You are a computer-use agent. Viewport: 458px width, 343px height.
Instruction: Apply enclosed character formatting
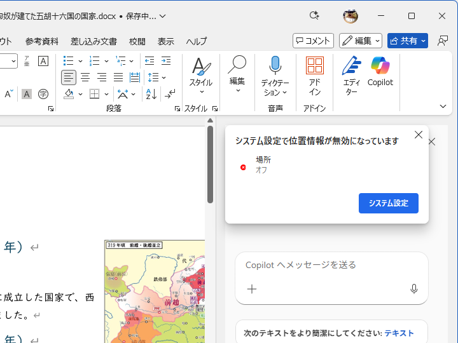tap(43, 94)
